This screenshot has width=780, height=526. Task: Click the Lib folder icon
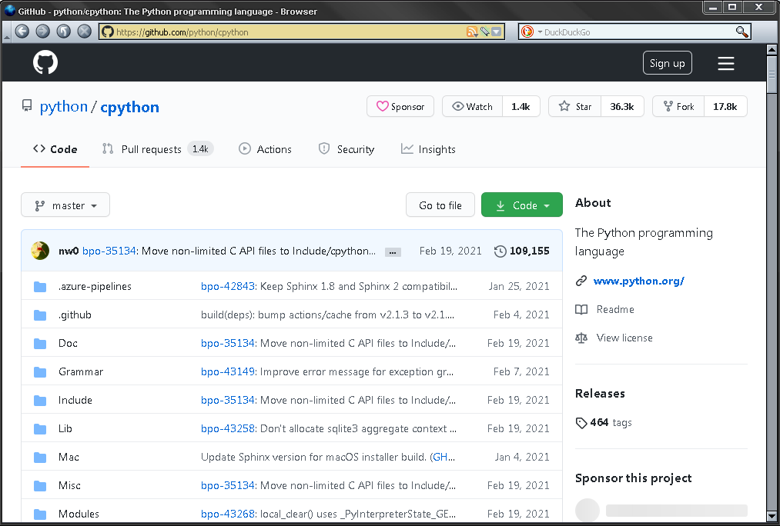pos(40,428)
